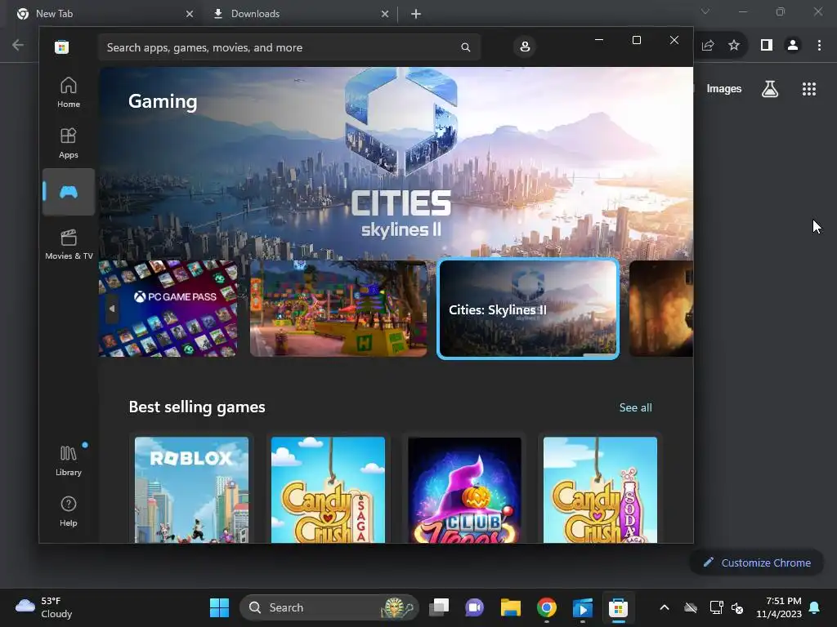Open Movies & TV section

point(69,244)
